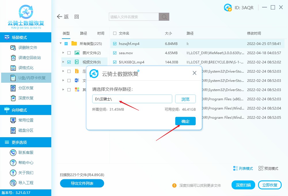Click the save path field D:\云骑士\
This screenshot has width=288, height=196.
pos(132,99)
